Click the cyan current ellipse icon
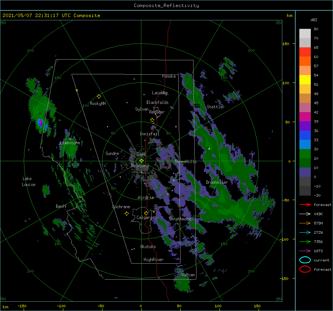Viewport: 333px width, 311px height. point(305,260)
